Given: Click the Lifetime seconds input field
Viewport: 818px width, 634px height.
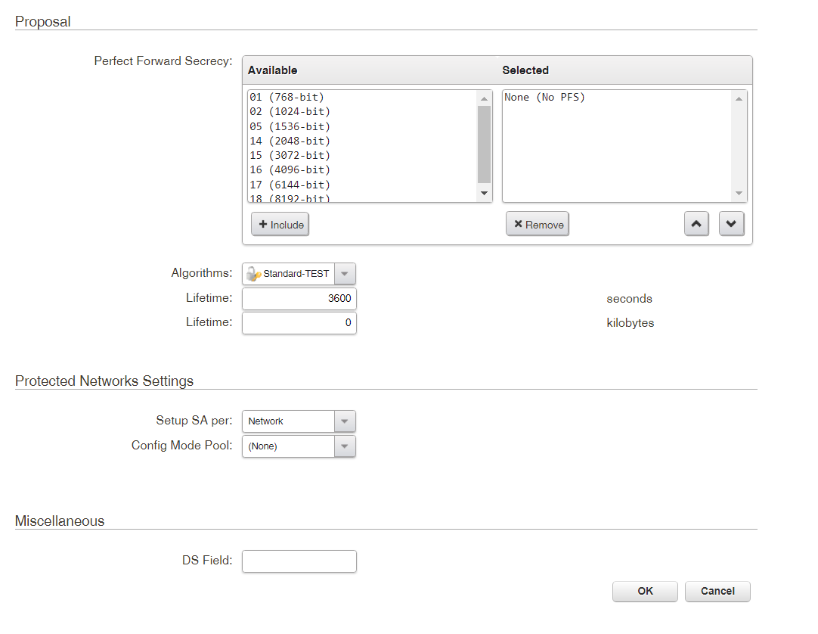Looking at the screenshot, I should (299, 299).
